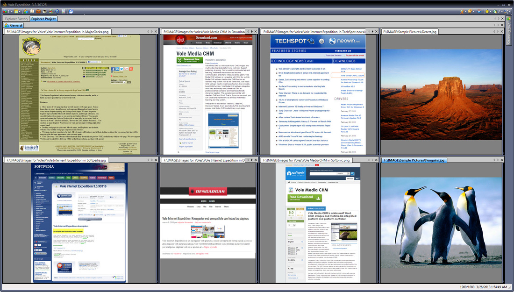Click the hammer and screwdriver tools icon
This screenshot has width=514, height=292.
pos(506,12)
